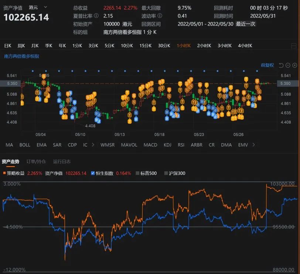The height and width of the screenshot is (274, 300).
Task: Expand hidden indicators via chevron after IC
Action: point(92,145)
